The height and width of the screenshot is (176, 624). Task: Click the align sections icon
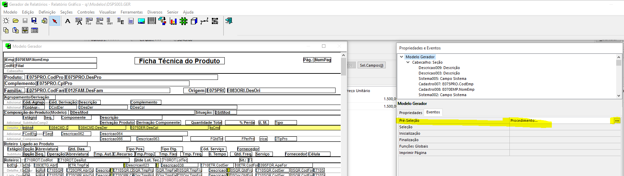25,30
